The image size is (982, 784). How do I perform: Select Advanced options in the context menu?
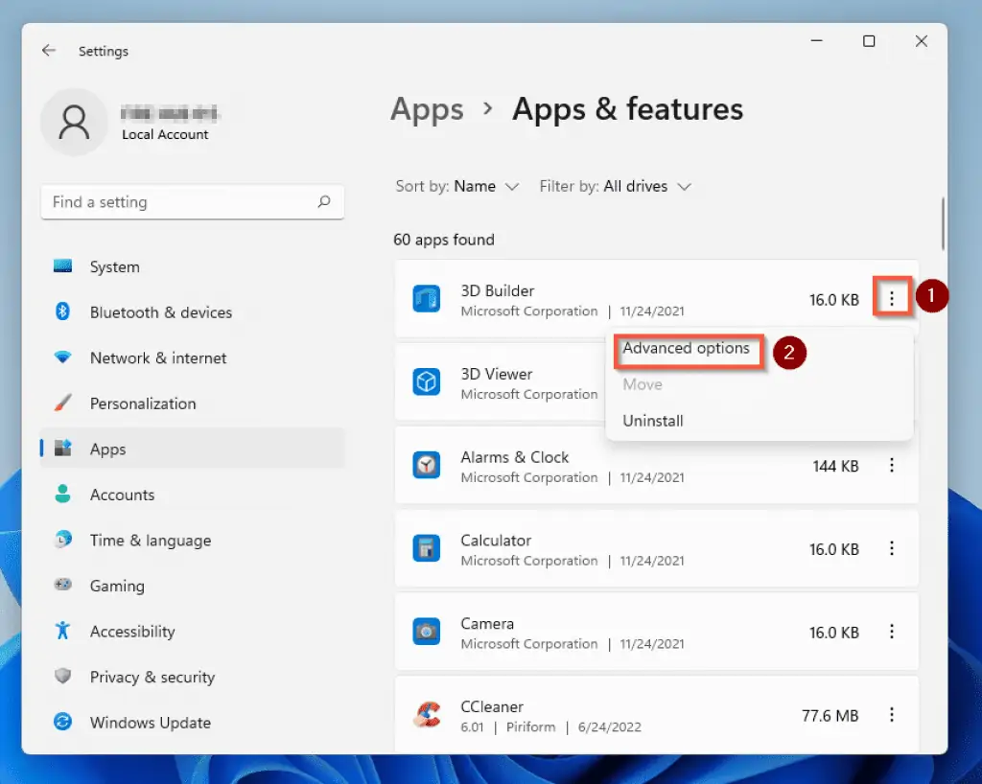pos(688,350)
